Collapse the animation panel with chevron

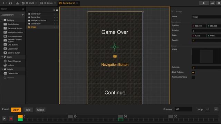[216, 110]
